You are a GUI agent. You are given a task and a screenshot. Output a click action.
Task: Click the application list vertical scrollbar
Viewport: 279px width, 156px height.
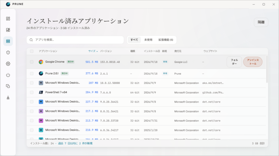tap(267, 69)
